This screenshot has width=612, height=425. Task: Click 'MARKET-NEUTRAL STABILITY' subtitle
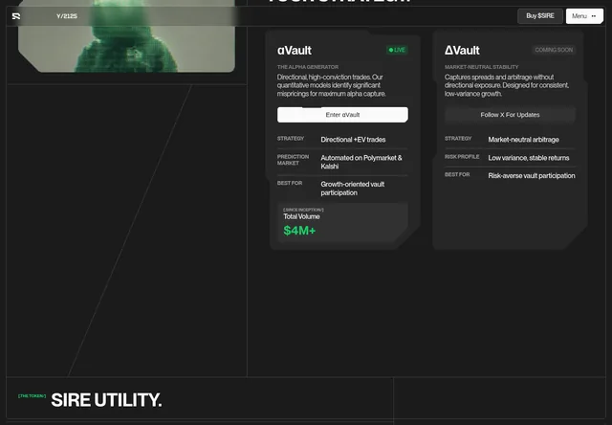(x=481, y=67)
